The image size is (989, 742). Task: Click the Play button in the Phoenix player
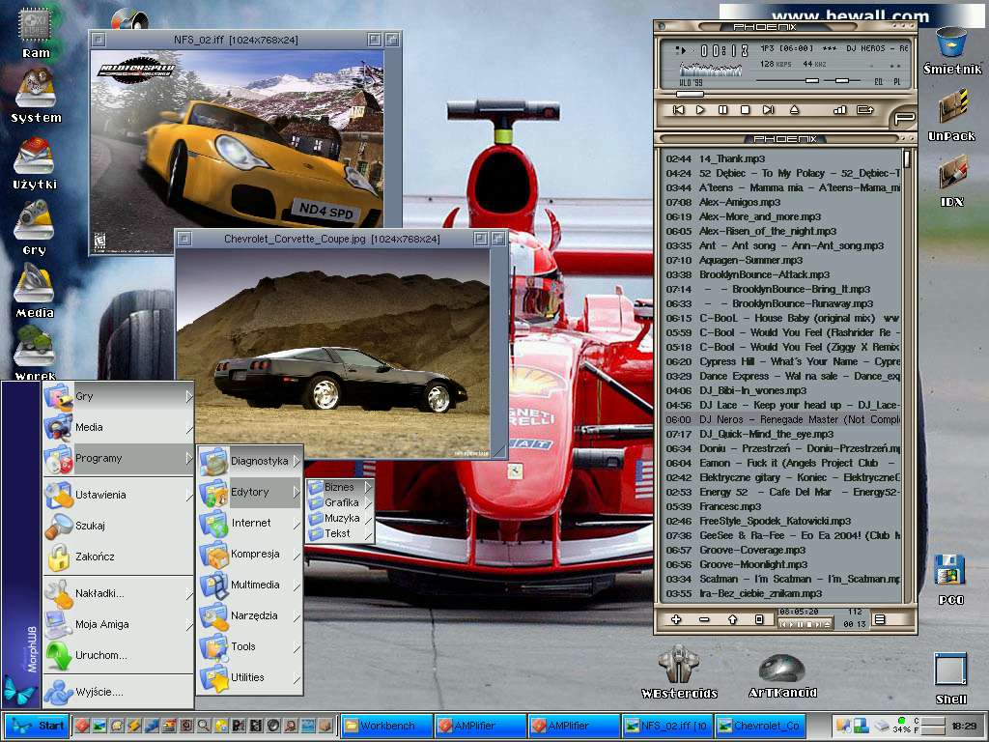(700, 110)
